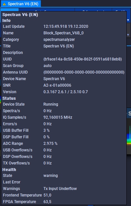Click the IQ Samples/s value 92,160015 MHz
Screen dimensions: 131x206
58,117
